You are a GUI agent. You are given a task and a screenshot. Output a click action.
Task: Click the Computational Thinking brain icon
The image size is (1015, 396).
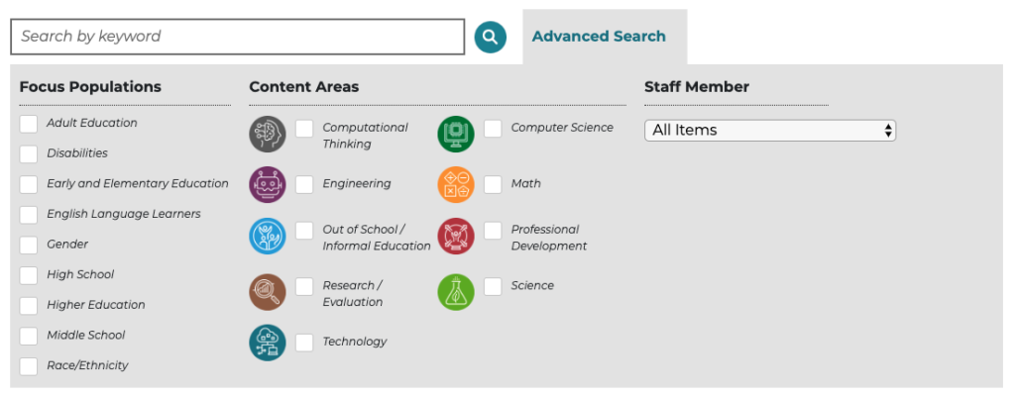click(x=268, y=134)
